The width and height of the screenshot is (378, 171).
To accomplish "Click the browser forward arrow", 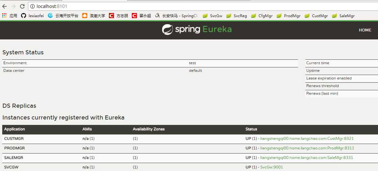I will click(13, 6).
